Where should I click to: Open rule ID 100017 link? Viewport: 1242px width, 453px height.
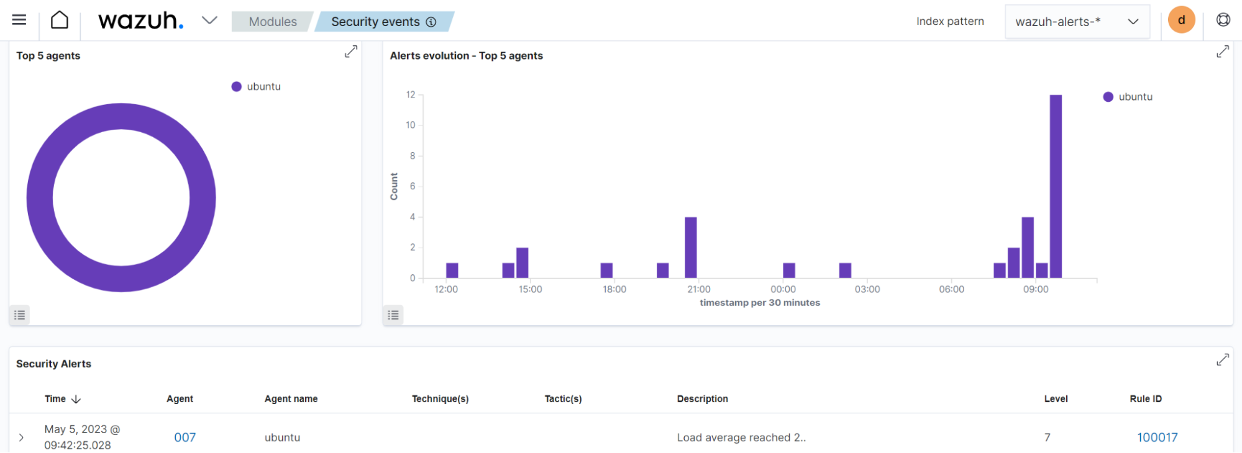coord(1158,437)
